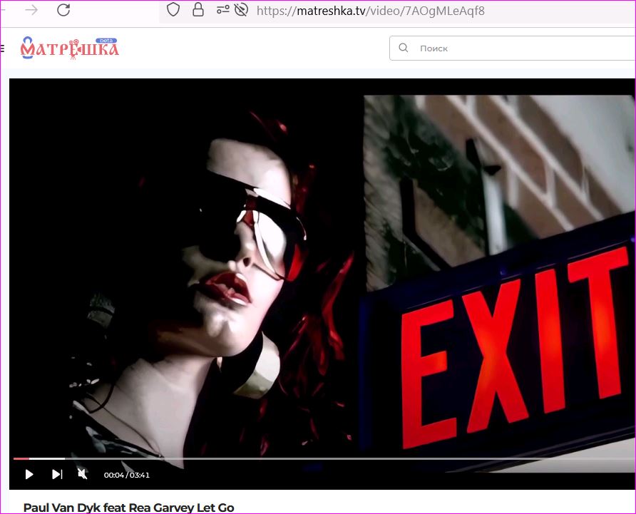Click the title Paul Van Dyk feat Rea Garvey Let Go
The image size is (636, 514).
(128, 508)
